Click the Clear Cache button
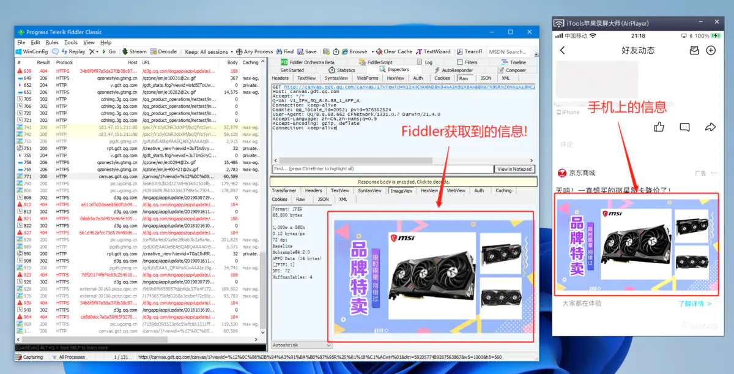 (395, 52)
